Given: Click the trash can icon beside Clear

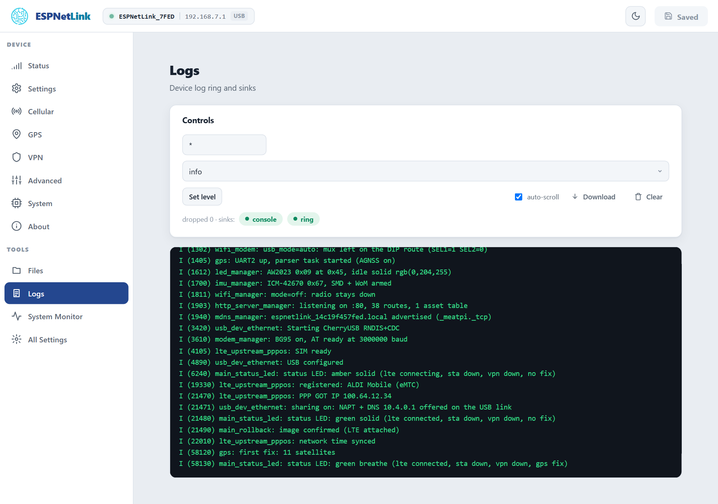Looking at the screenshot, I should click(638, 197).
